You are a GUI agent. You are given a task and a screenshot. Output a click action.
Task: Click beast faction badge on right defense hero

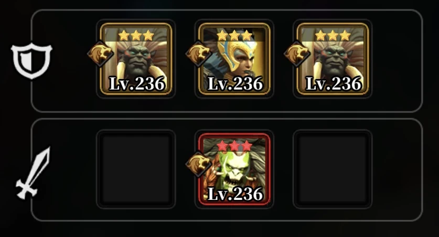click(x=297, y=54)
